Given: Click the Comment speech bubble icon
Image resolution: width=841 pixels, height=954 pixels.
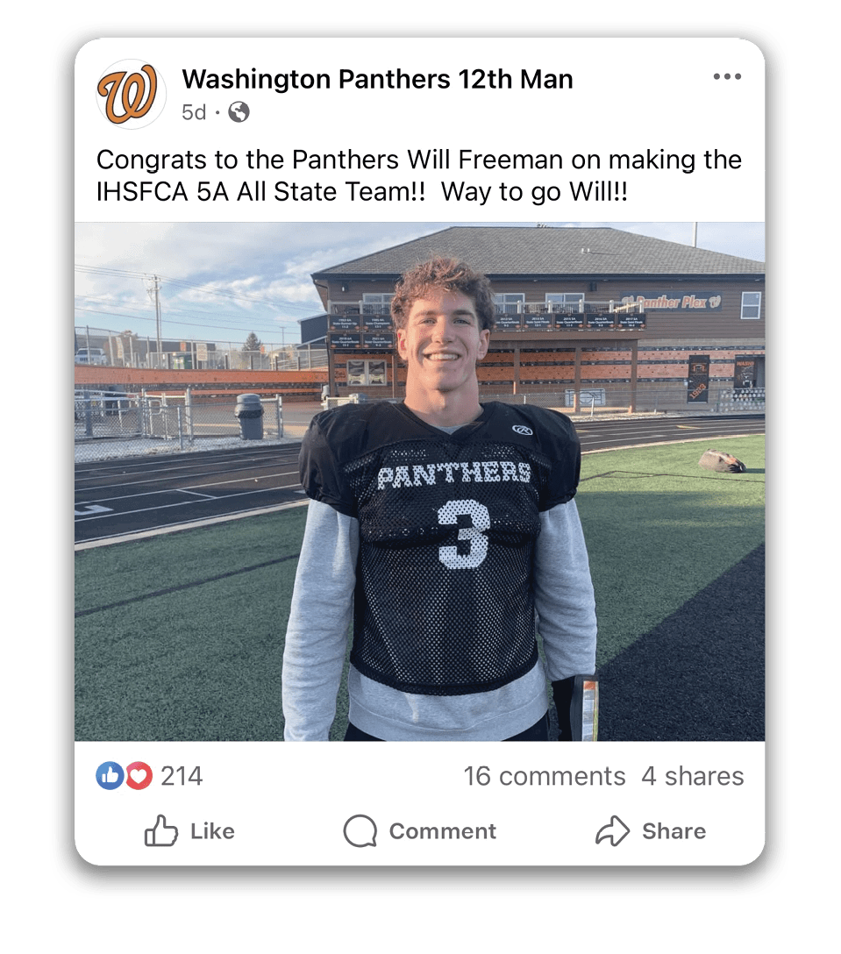Looking at the screenshot, I should tap(360, 831).
